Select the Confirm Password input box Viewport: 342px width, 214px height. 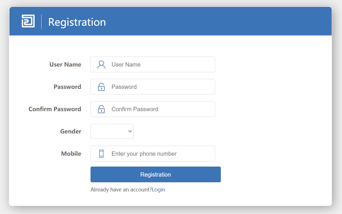coord(160,109)
